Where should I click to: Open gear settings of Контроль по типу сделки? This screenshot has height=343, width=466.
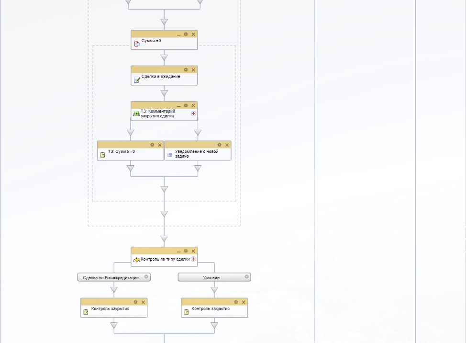186,251
